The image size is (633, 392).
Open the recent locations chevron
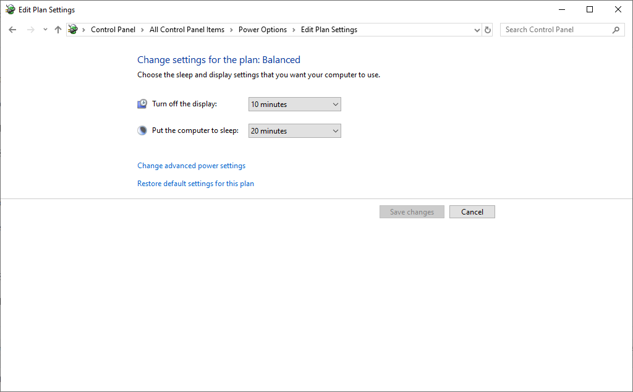point(45,30)
